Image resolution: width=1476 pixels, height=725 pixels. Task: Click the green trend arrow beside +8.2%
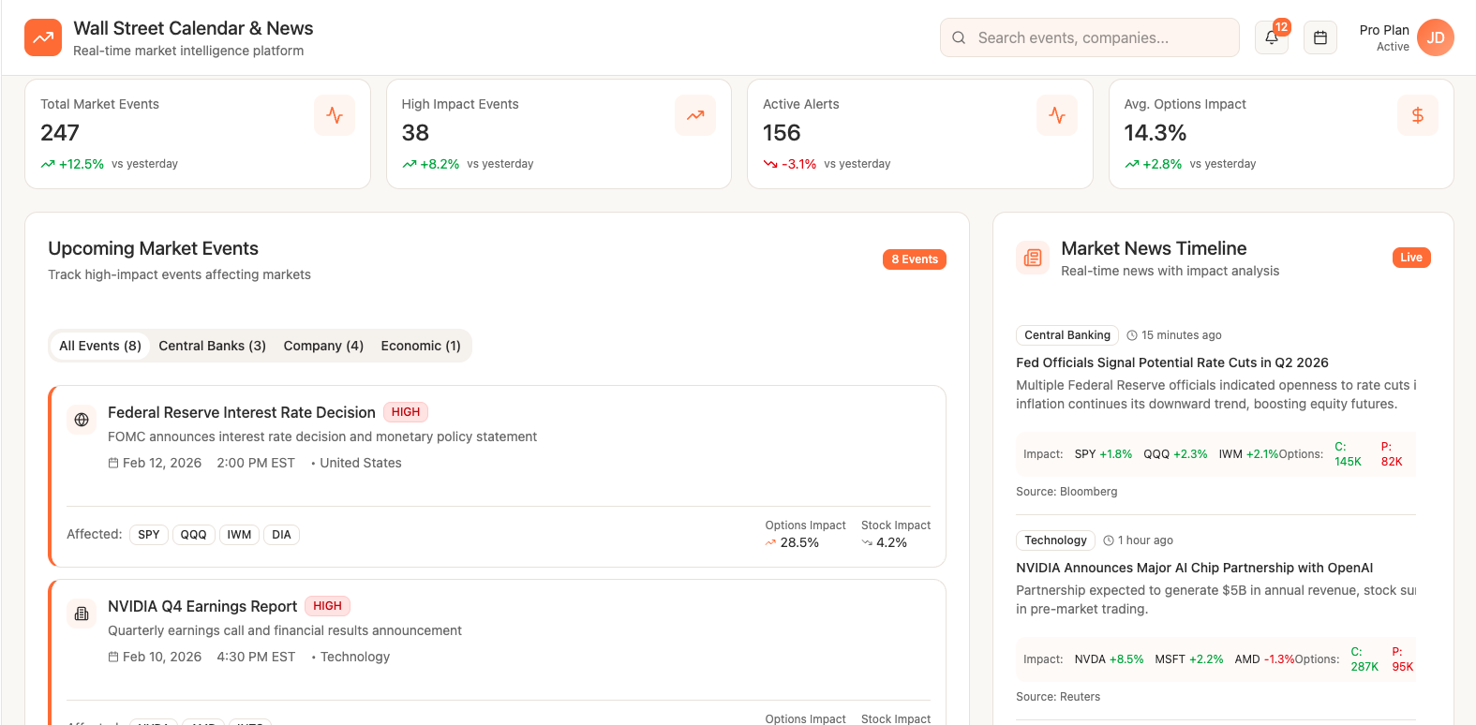(410, 164)
